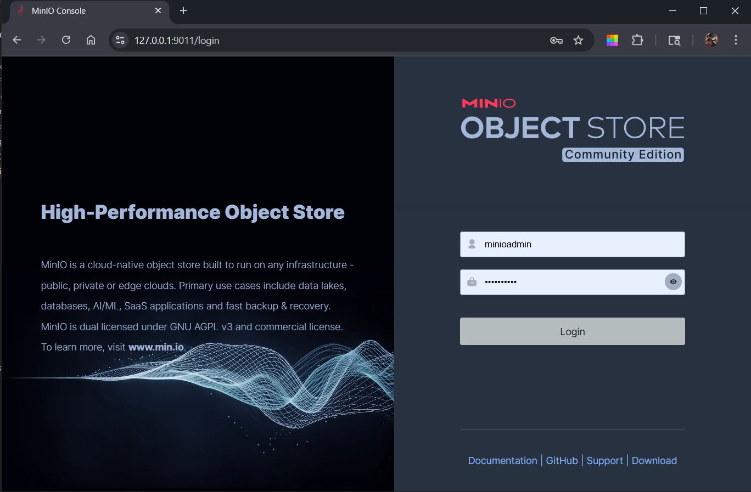Open the Chrome three-dot menu
The width and height of the screenshot is (751, 492).
pyautogui.click(x=736, y=40)
